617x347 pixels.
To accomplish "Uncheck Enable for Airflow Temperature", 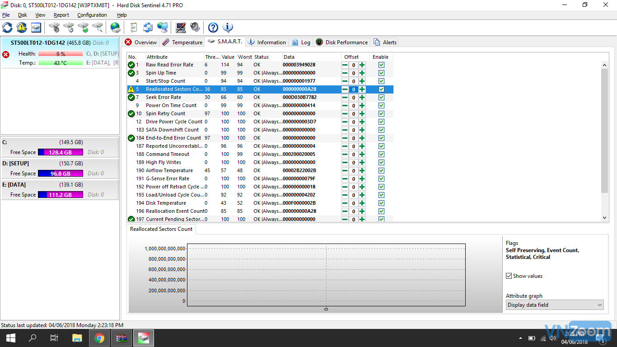I will click(381, 170).
